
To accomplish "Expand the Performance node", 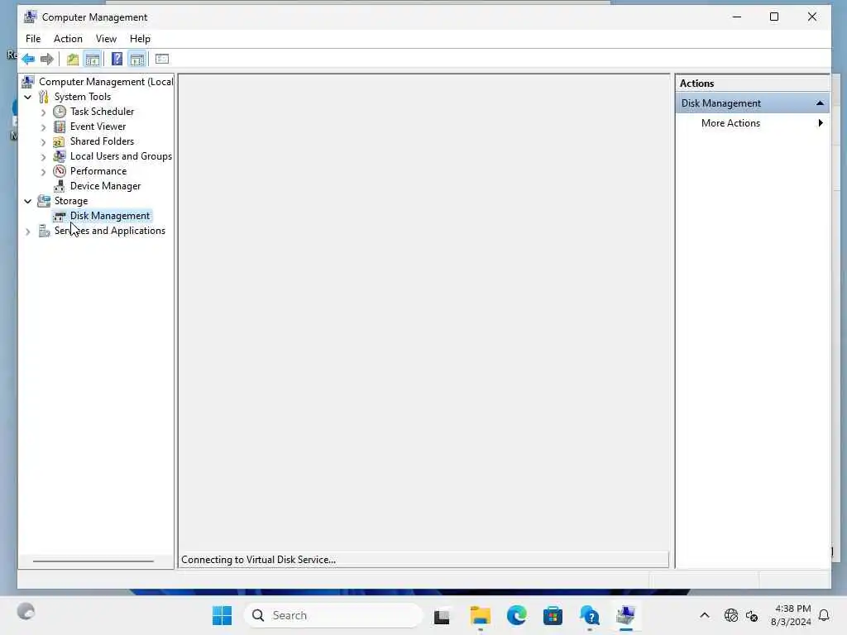I will [x=43, y=172].
